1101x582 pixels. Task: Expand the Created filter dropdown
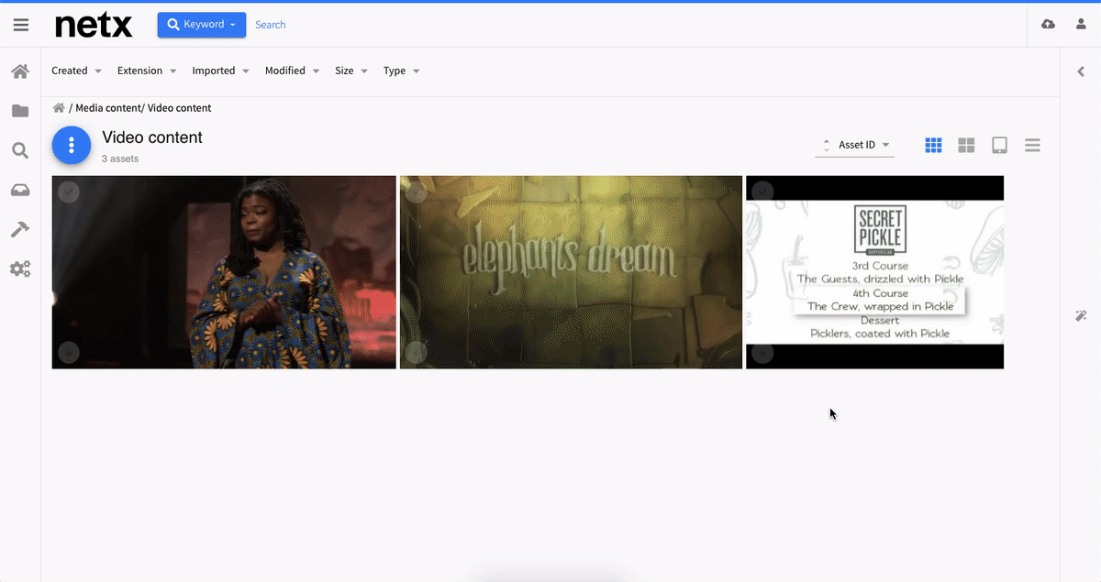pyautogui.click(x=76, y=71)
